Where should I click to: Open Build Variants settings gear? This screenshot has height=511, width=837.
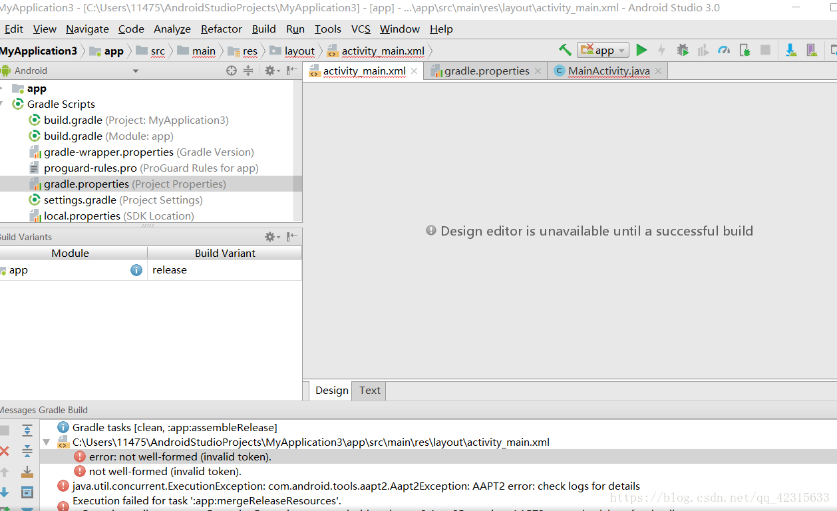(x=271, y=237)
